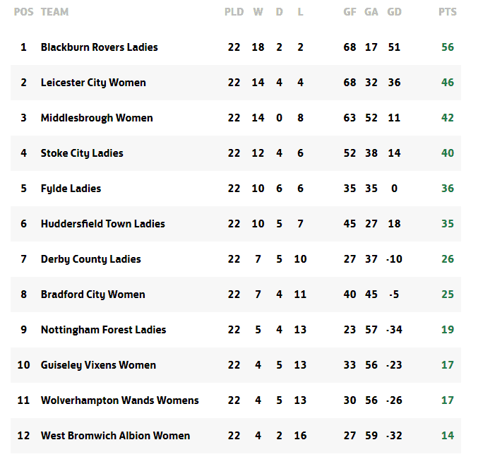Image resolution: width=478 pixels, height=464 pixels.
Task: Open Nottingham Forest Ladies team
Action: coord(103,330)
